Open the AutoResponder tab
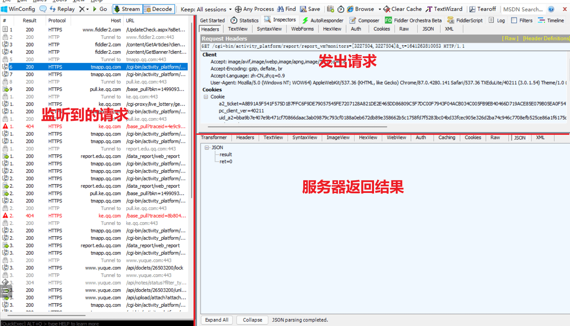Image resolution: width=570 pixels, height=326 pixels. click(323, 20)
